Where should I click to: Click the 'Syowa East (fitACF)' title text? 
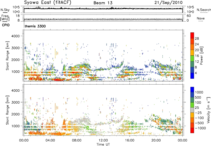point(48,3)
